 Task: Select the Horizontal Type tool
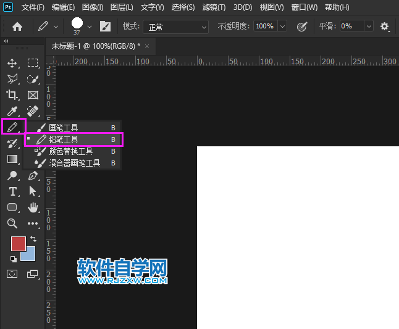[12, 191]
